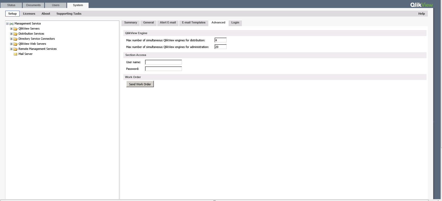Select the System tab
The image size is (442, 201).
pyautogui.click(x=78, y=5)
